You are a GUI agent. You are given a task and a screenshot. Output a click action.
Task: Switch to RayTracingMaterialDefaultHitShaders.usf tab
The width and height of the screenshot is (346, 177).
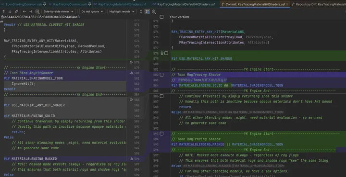[186, 4]
